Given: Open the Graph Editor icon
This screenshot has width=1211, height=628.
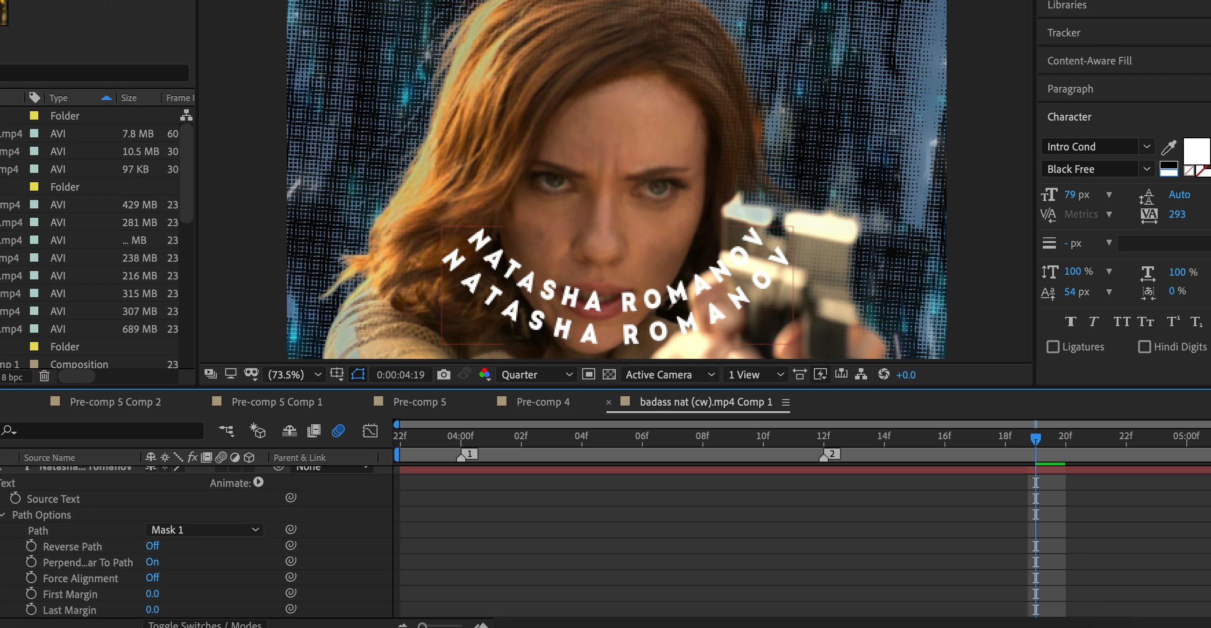Looking at the screenshot, I should 370,430.
